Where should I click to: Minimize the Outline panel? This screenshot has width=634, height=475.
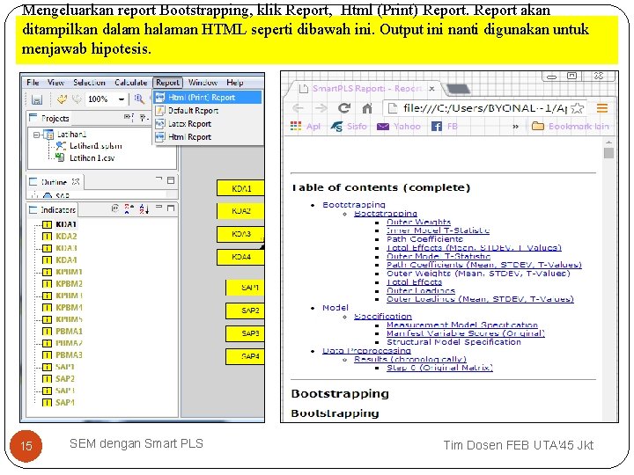(158, 179)
